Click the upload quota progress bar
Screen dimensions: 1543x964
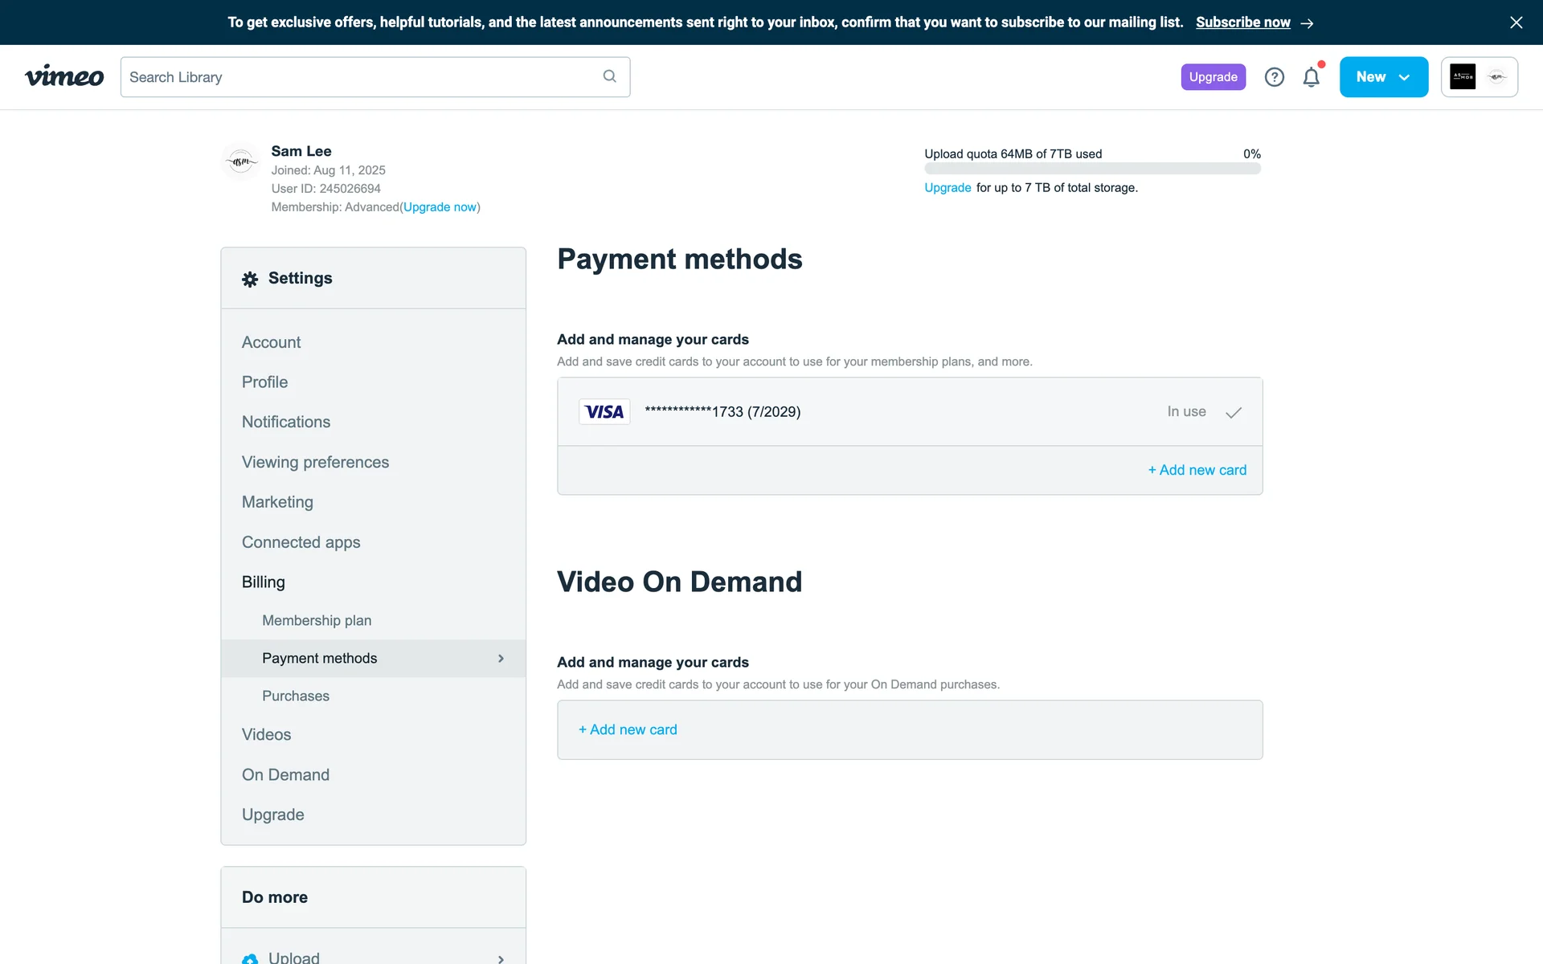pos(1092,169)
